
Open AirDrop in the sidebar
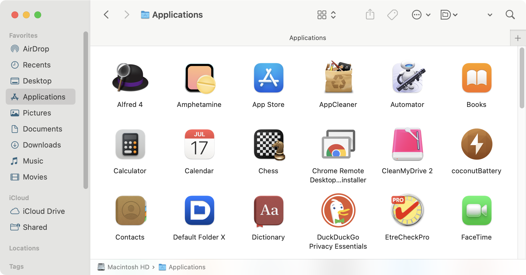[x=41, y=49]
